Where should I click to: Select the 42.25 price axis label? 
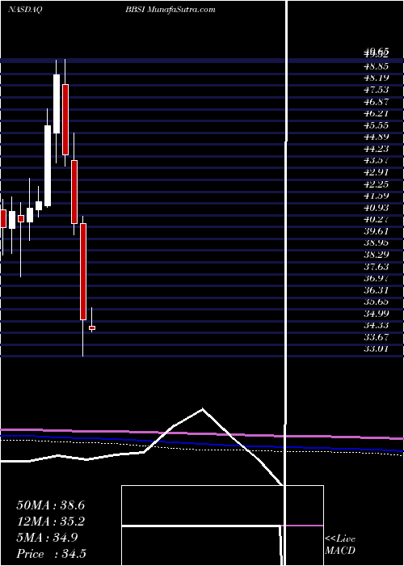(x=376, y=184)
